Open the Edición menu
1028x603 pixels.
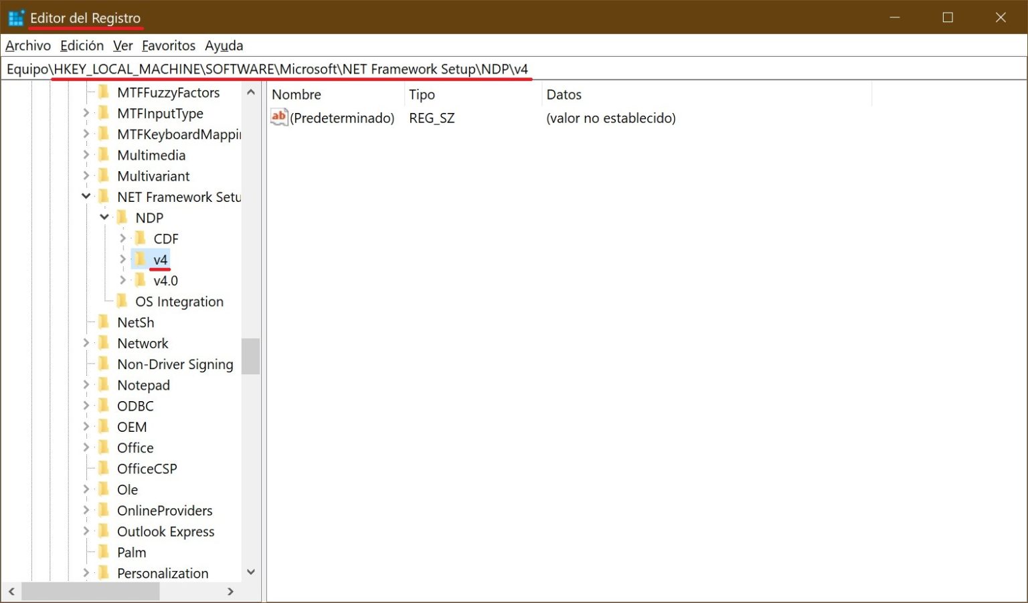tap(82, 45)
